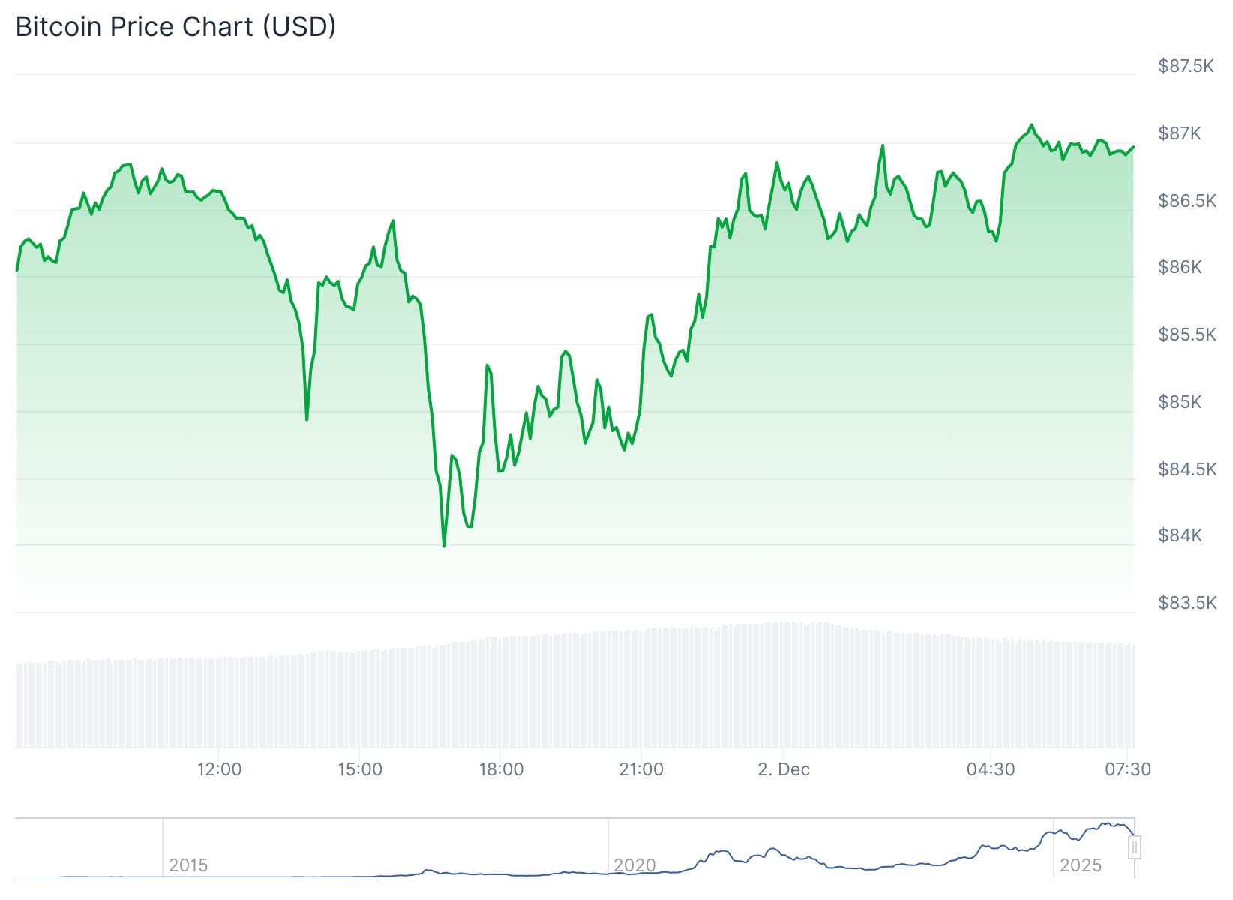Screen dimensions: 1233x900
Task: Click the lowest dip point of price line
Action: [x=444, y=545]
